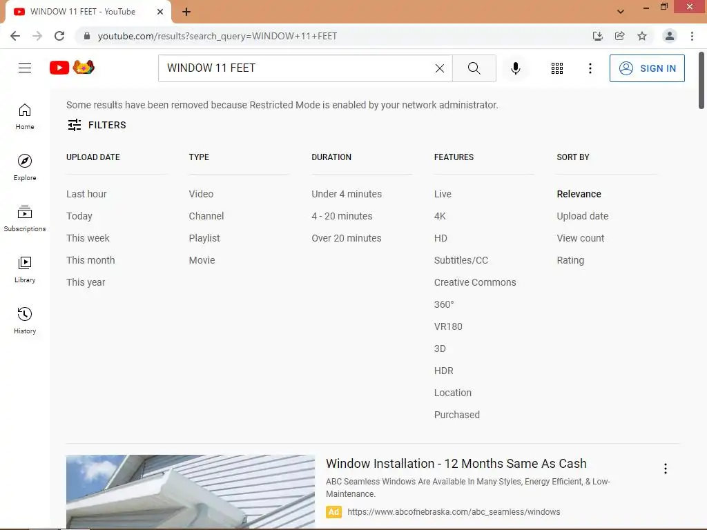Select Under 4 minutes duration
The width and height of the screenshot is (707, 530).
coord(347,194)
